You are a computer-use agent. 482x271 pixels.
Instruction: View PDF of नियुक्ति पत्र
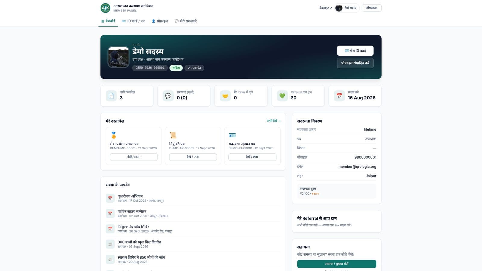pyautogui.click(x=193, y=157)
